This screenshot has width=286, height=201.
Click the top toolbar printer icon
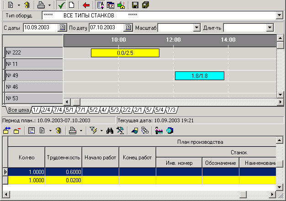tap(41, 5)
